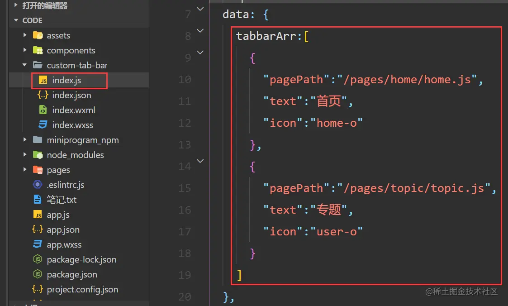Open package.json file

pos(72,275)
